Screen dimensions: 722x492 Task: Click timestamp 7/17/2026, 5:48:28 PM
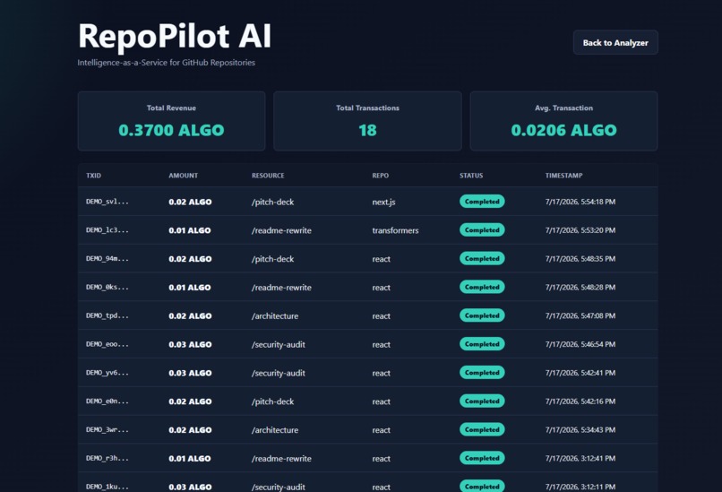coord(580,288)
